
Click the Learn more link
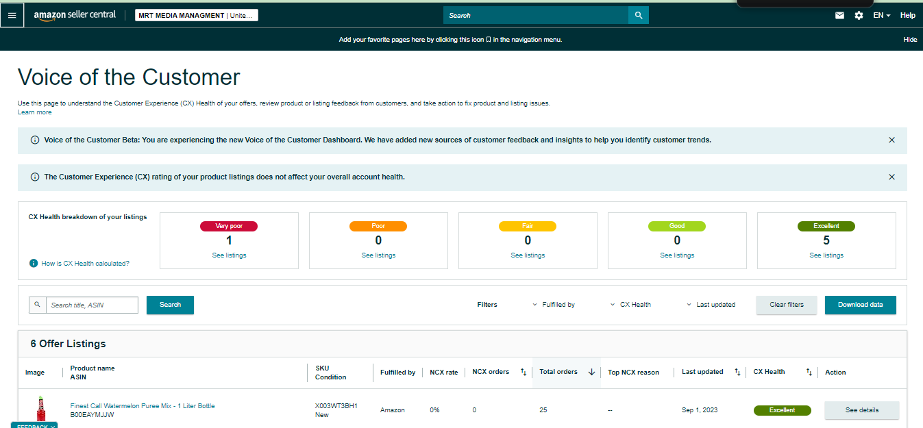tap(34, 112)
